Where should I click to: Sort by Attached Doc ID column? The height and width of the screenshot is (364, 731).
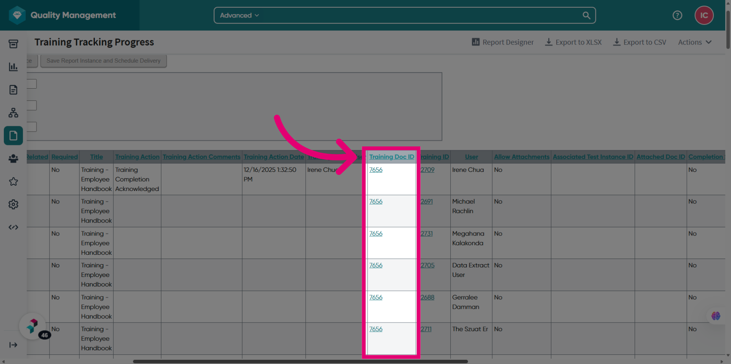pos(661,157)
